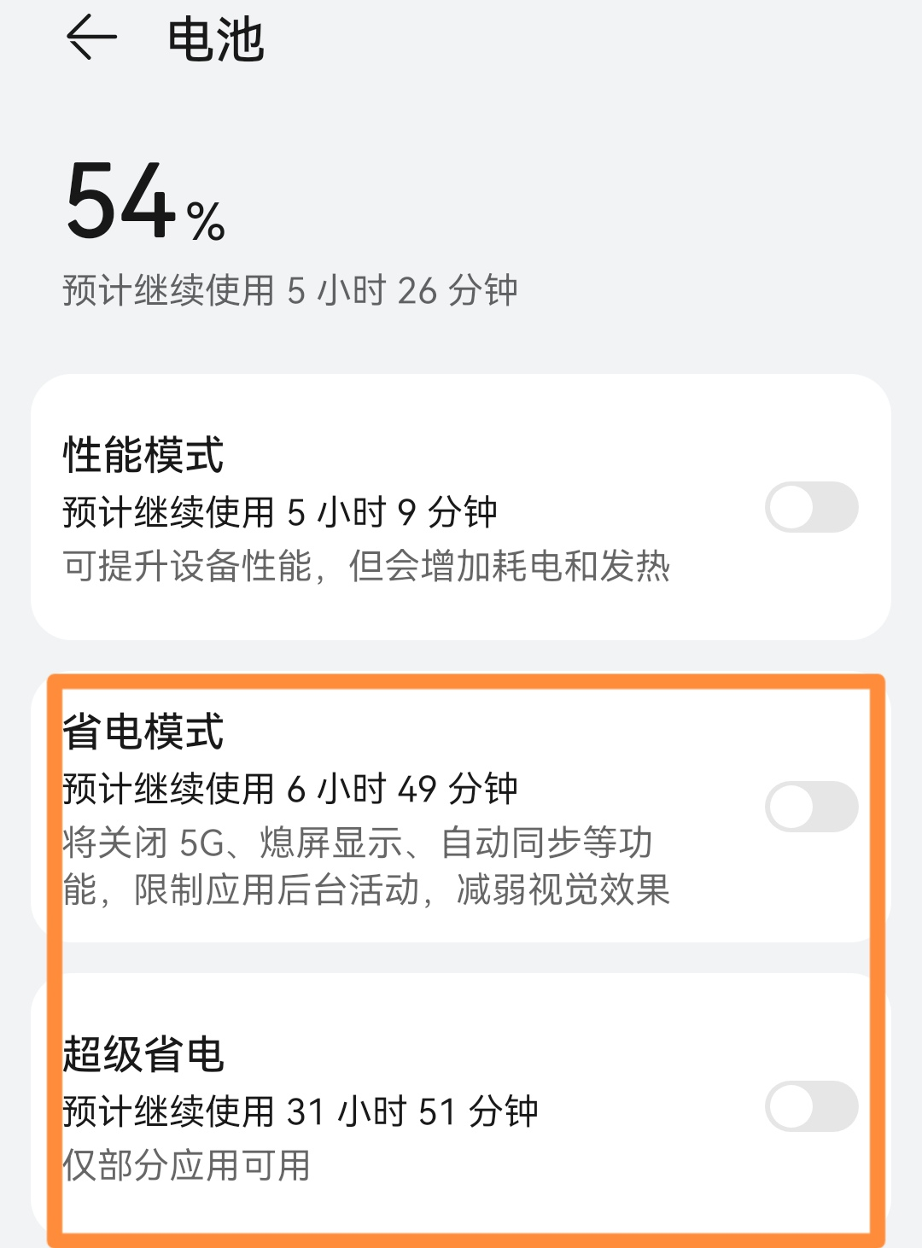Click the 电池 page title
The height and width of the screenshot is (1248, 922).
[x=216, y=39]
